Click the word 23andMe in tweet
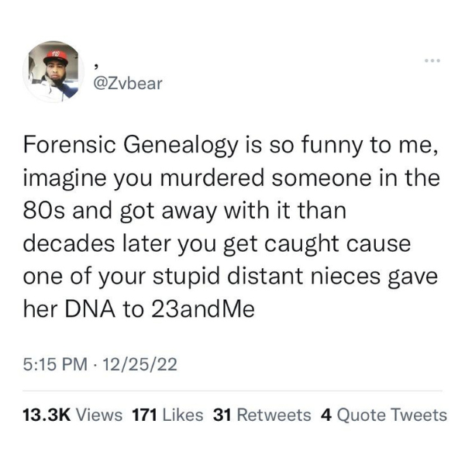This screenshot has height=465, width=465. click(203, 309)
